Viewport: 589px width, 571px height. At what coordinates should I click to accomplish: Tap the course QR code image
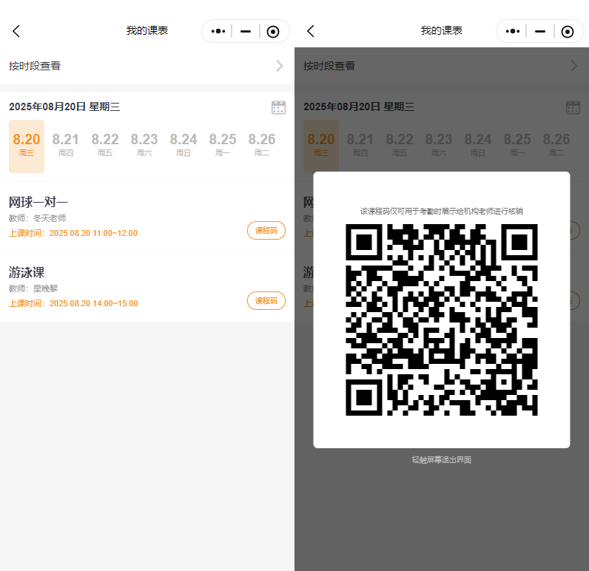(x=441, y=320)
